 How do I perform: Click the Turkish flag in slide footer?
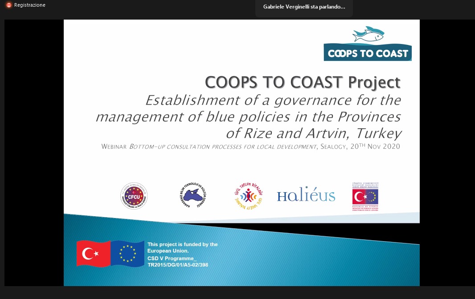[93, 254]
